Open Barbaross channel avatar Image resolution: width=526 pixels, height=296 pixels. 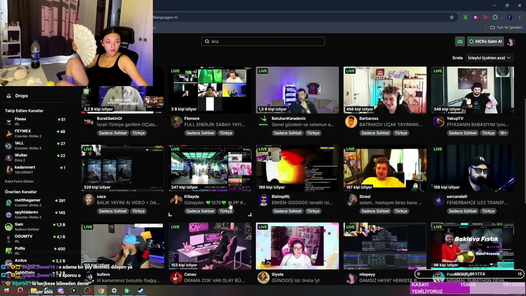(351, 122)
